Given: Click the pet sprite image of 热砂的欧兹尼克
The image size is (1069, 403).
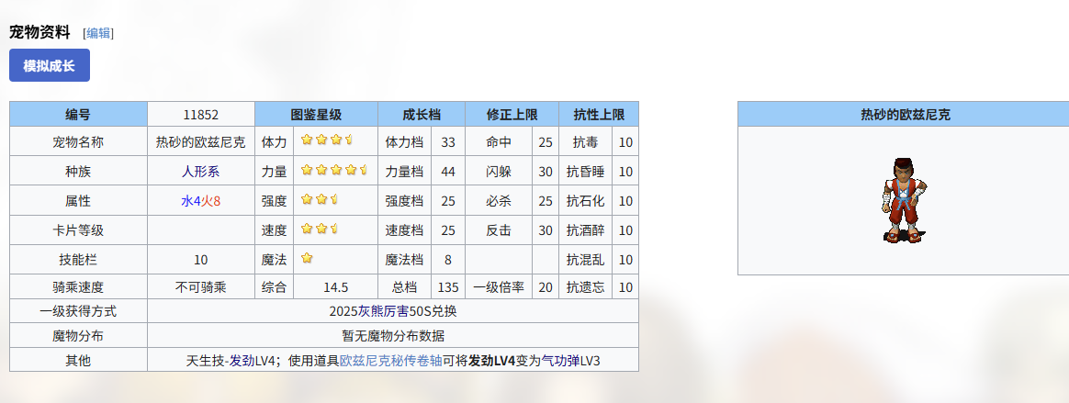Looking at the screenshot, I should tap(904, 200).
